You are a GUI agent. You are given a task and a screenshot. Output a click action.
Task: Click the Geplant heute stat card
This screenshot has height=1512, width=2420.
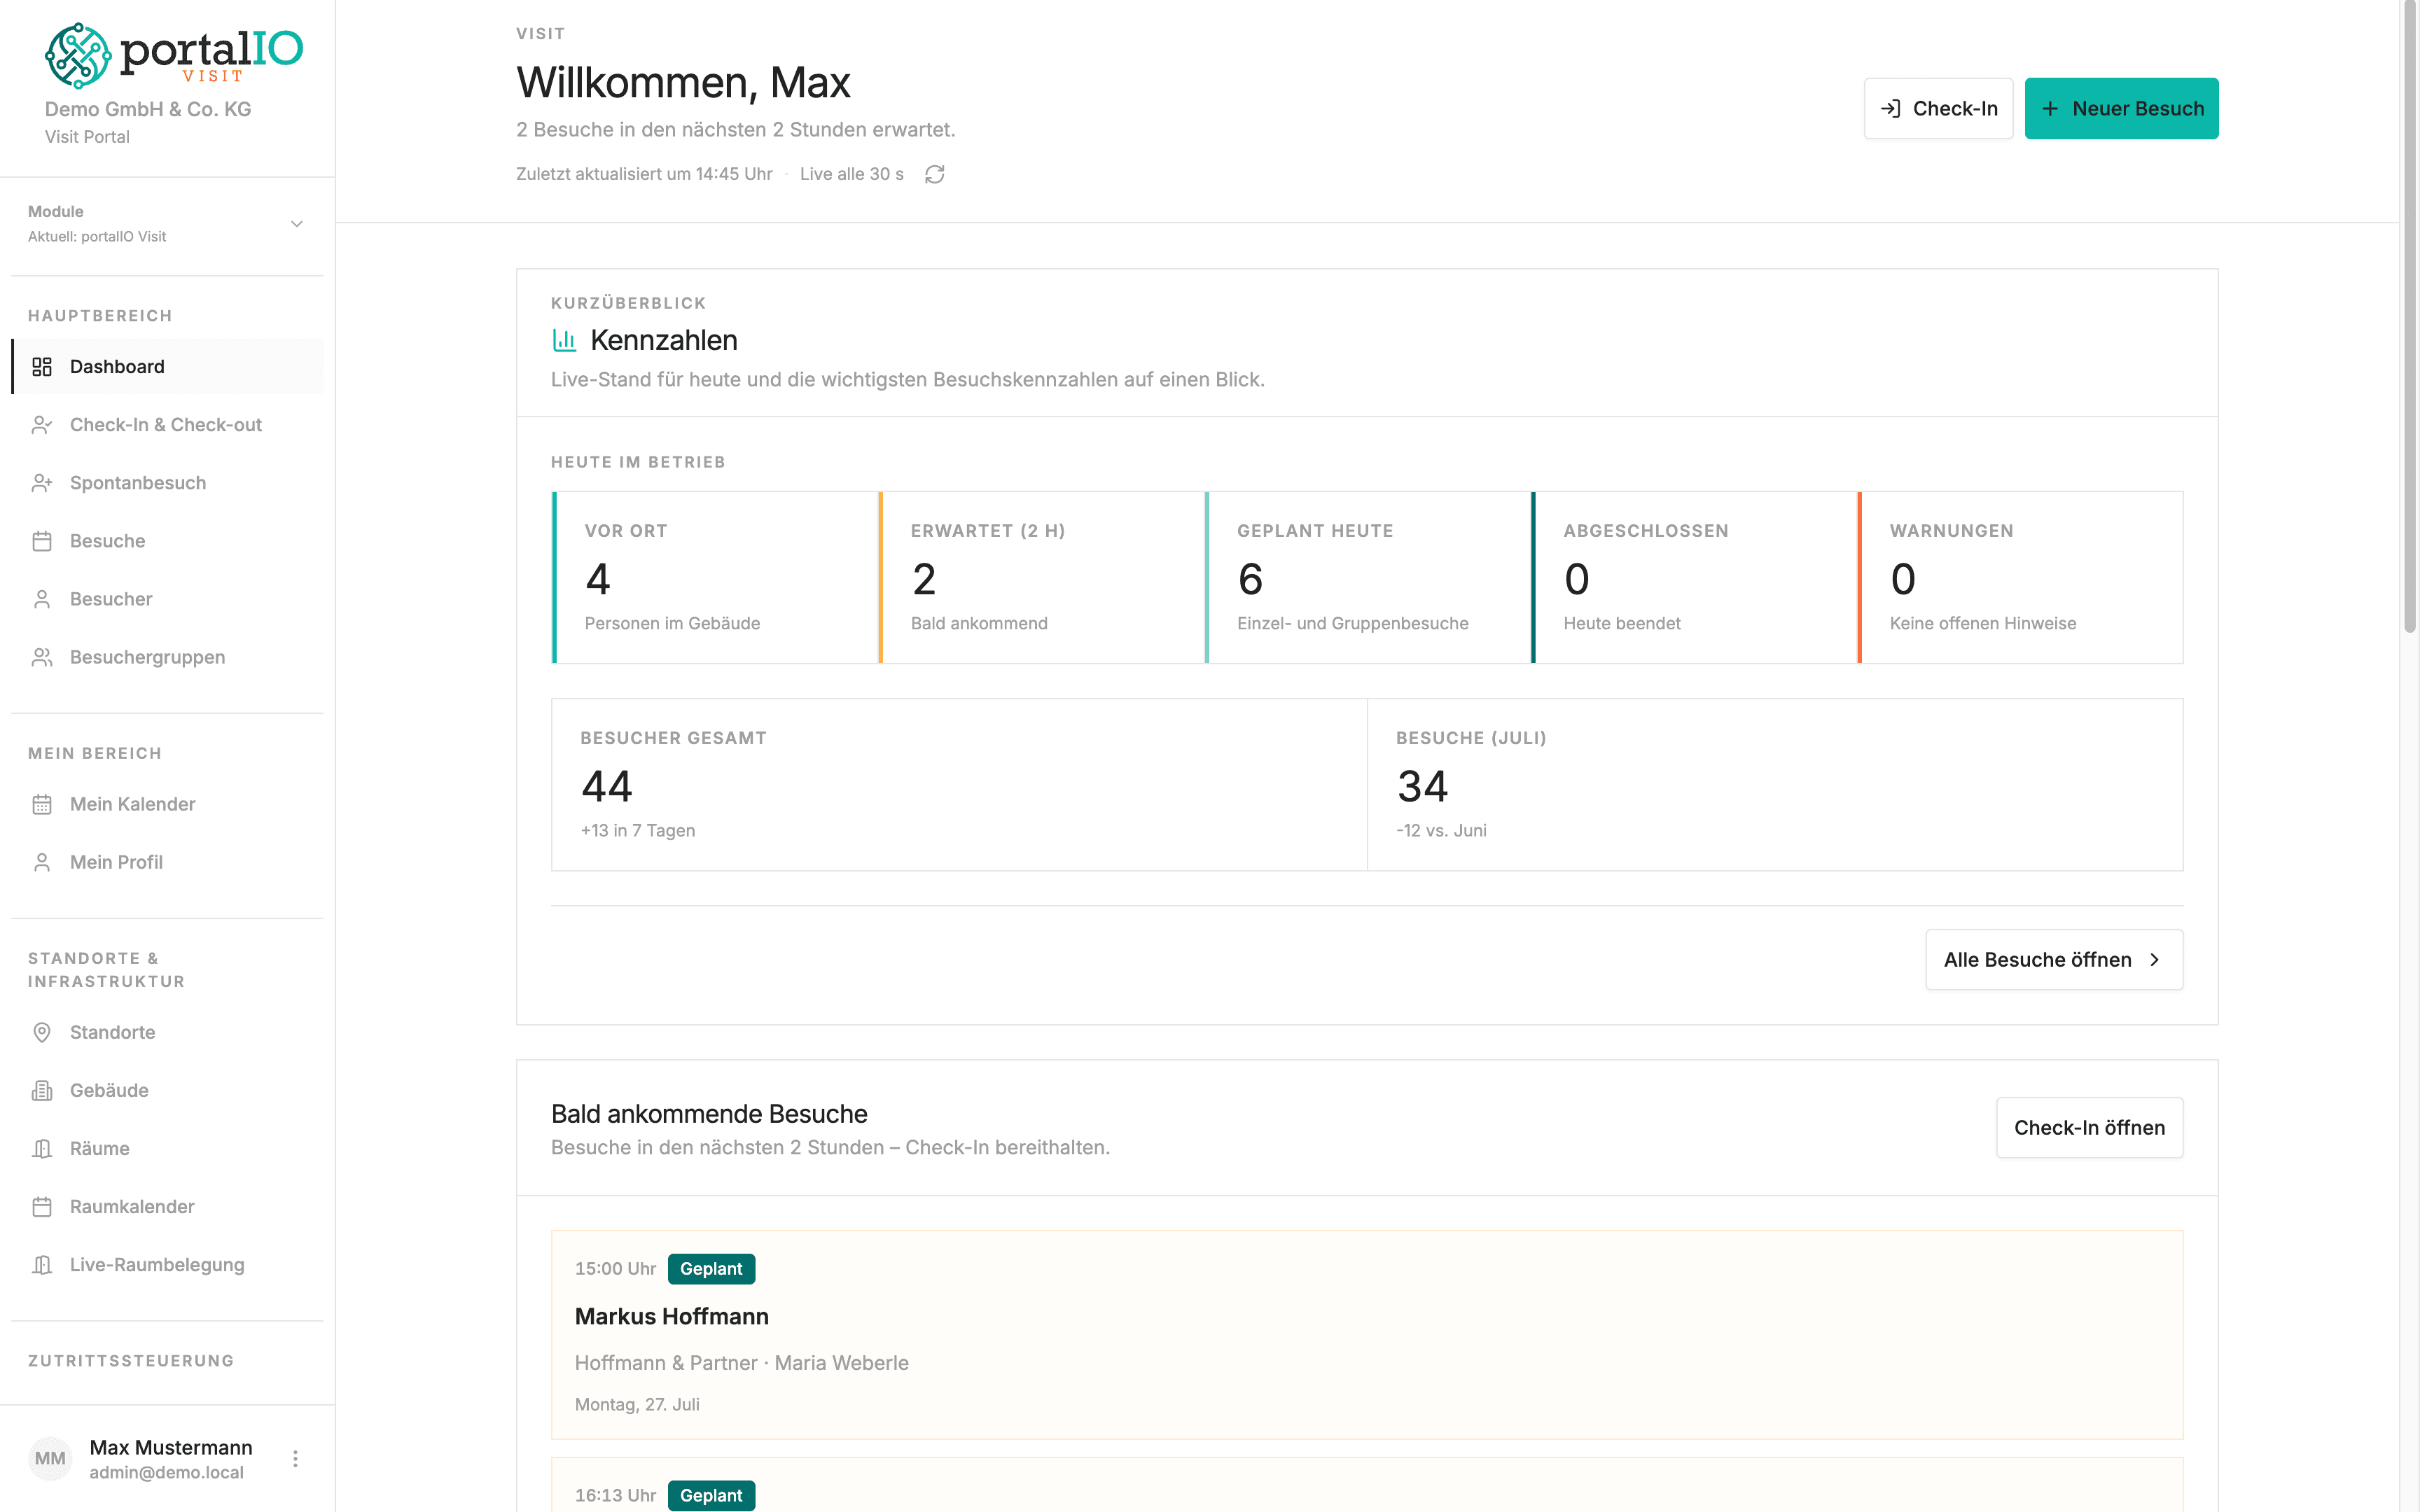point(1368,577)
